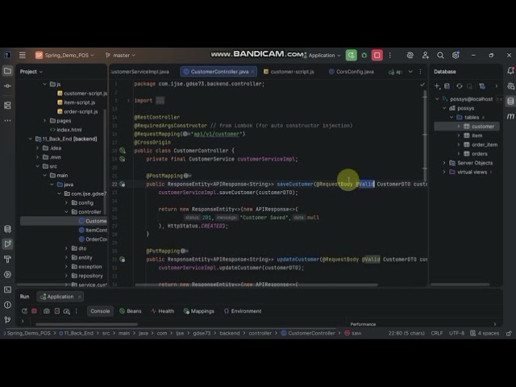This screenshot has height=387, width=516.
Task: Open Maven tool window m icon
Action: click(x=510, y=116)
